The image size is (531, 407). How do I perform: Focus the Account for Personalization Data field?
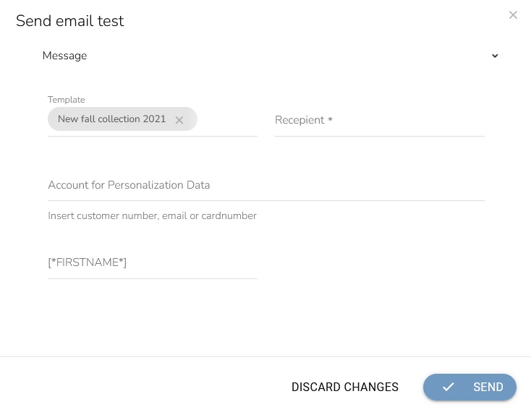(265, 185)
